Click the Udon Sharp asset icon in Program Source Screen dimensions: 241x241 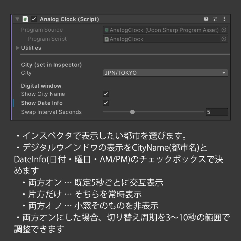pyautogui.click(x=107, y=30)
